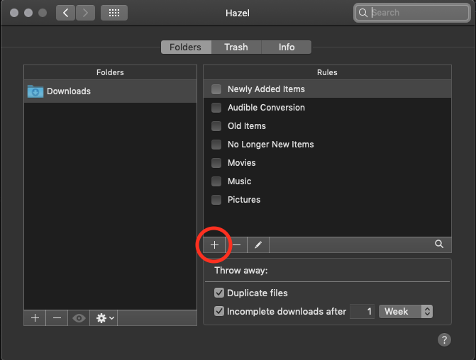Remove the selected folder with minus button
The height and width of the screenshot is (360, 476).
click(x=57, y=318)
